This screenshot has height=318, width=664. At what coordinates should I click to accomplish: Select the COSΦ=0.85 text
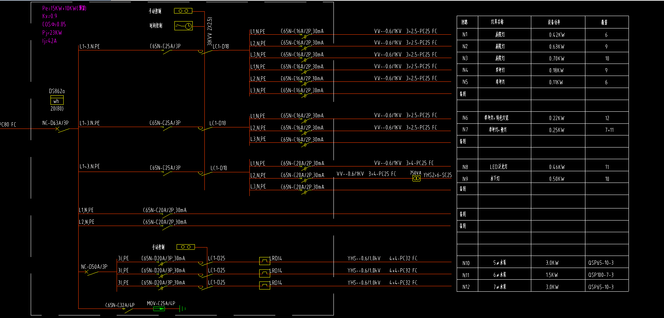click(x=54, y=24)
